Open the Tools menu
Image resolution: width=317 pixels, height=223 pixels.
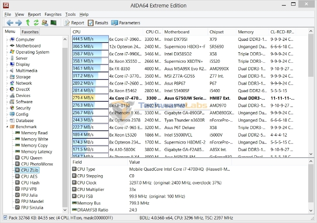click(70, 14)
